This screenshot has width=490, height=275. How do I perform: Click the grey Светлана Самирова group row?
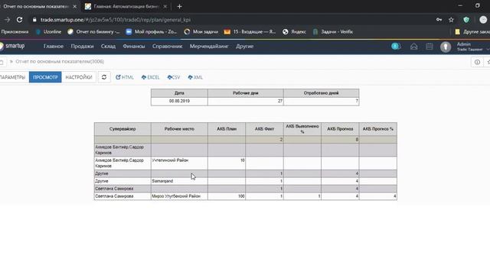coord(246,189)
